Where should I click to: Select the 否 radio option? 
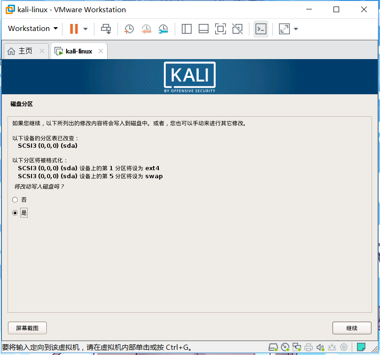click(x=15, y=200)
